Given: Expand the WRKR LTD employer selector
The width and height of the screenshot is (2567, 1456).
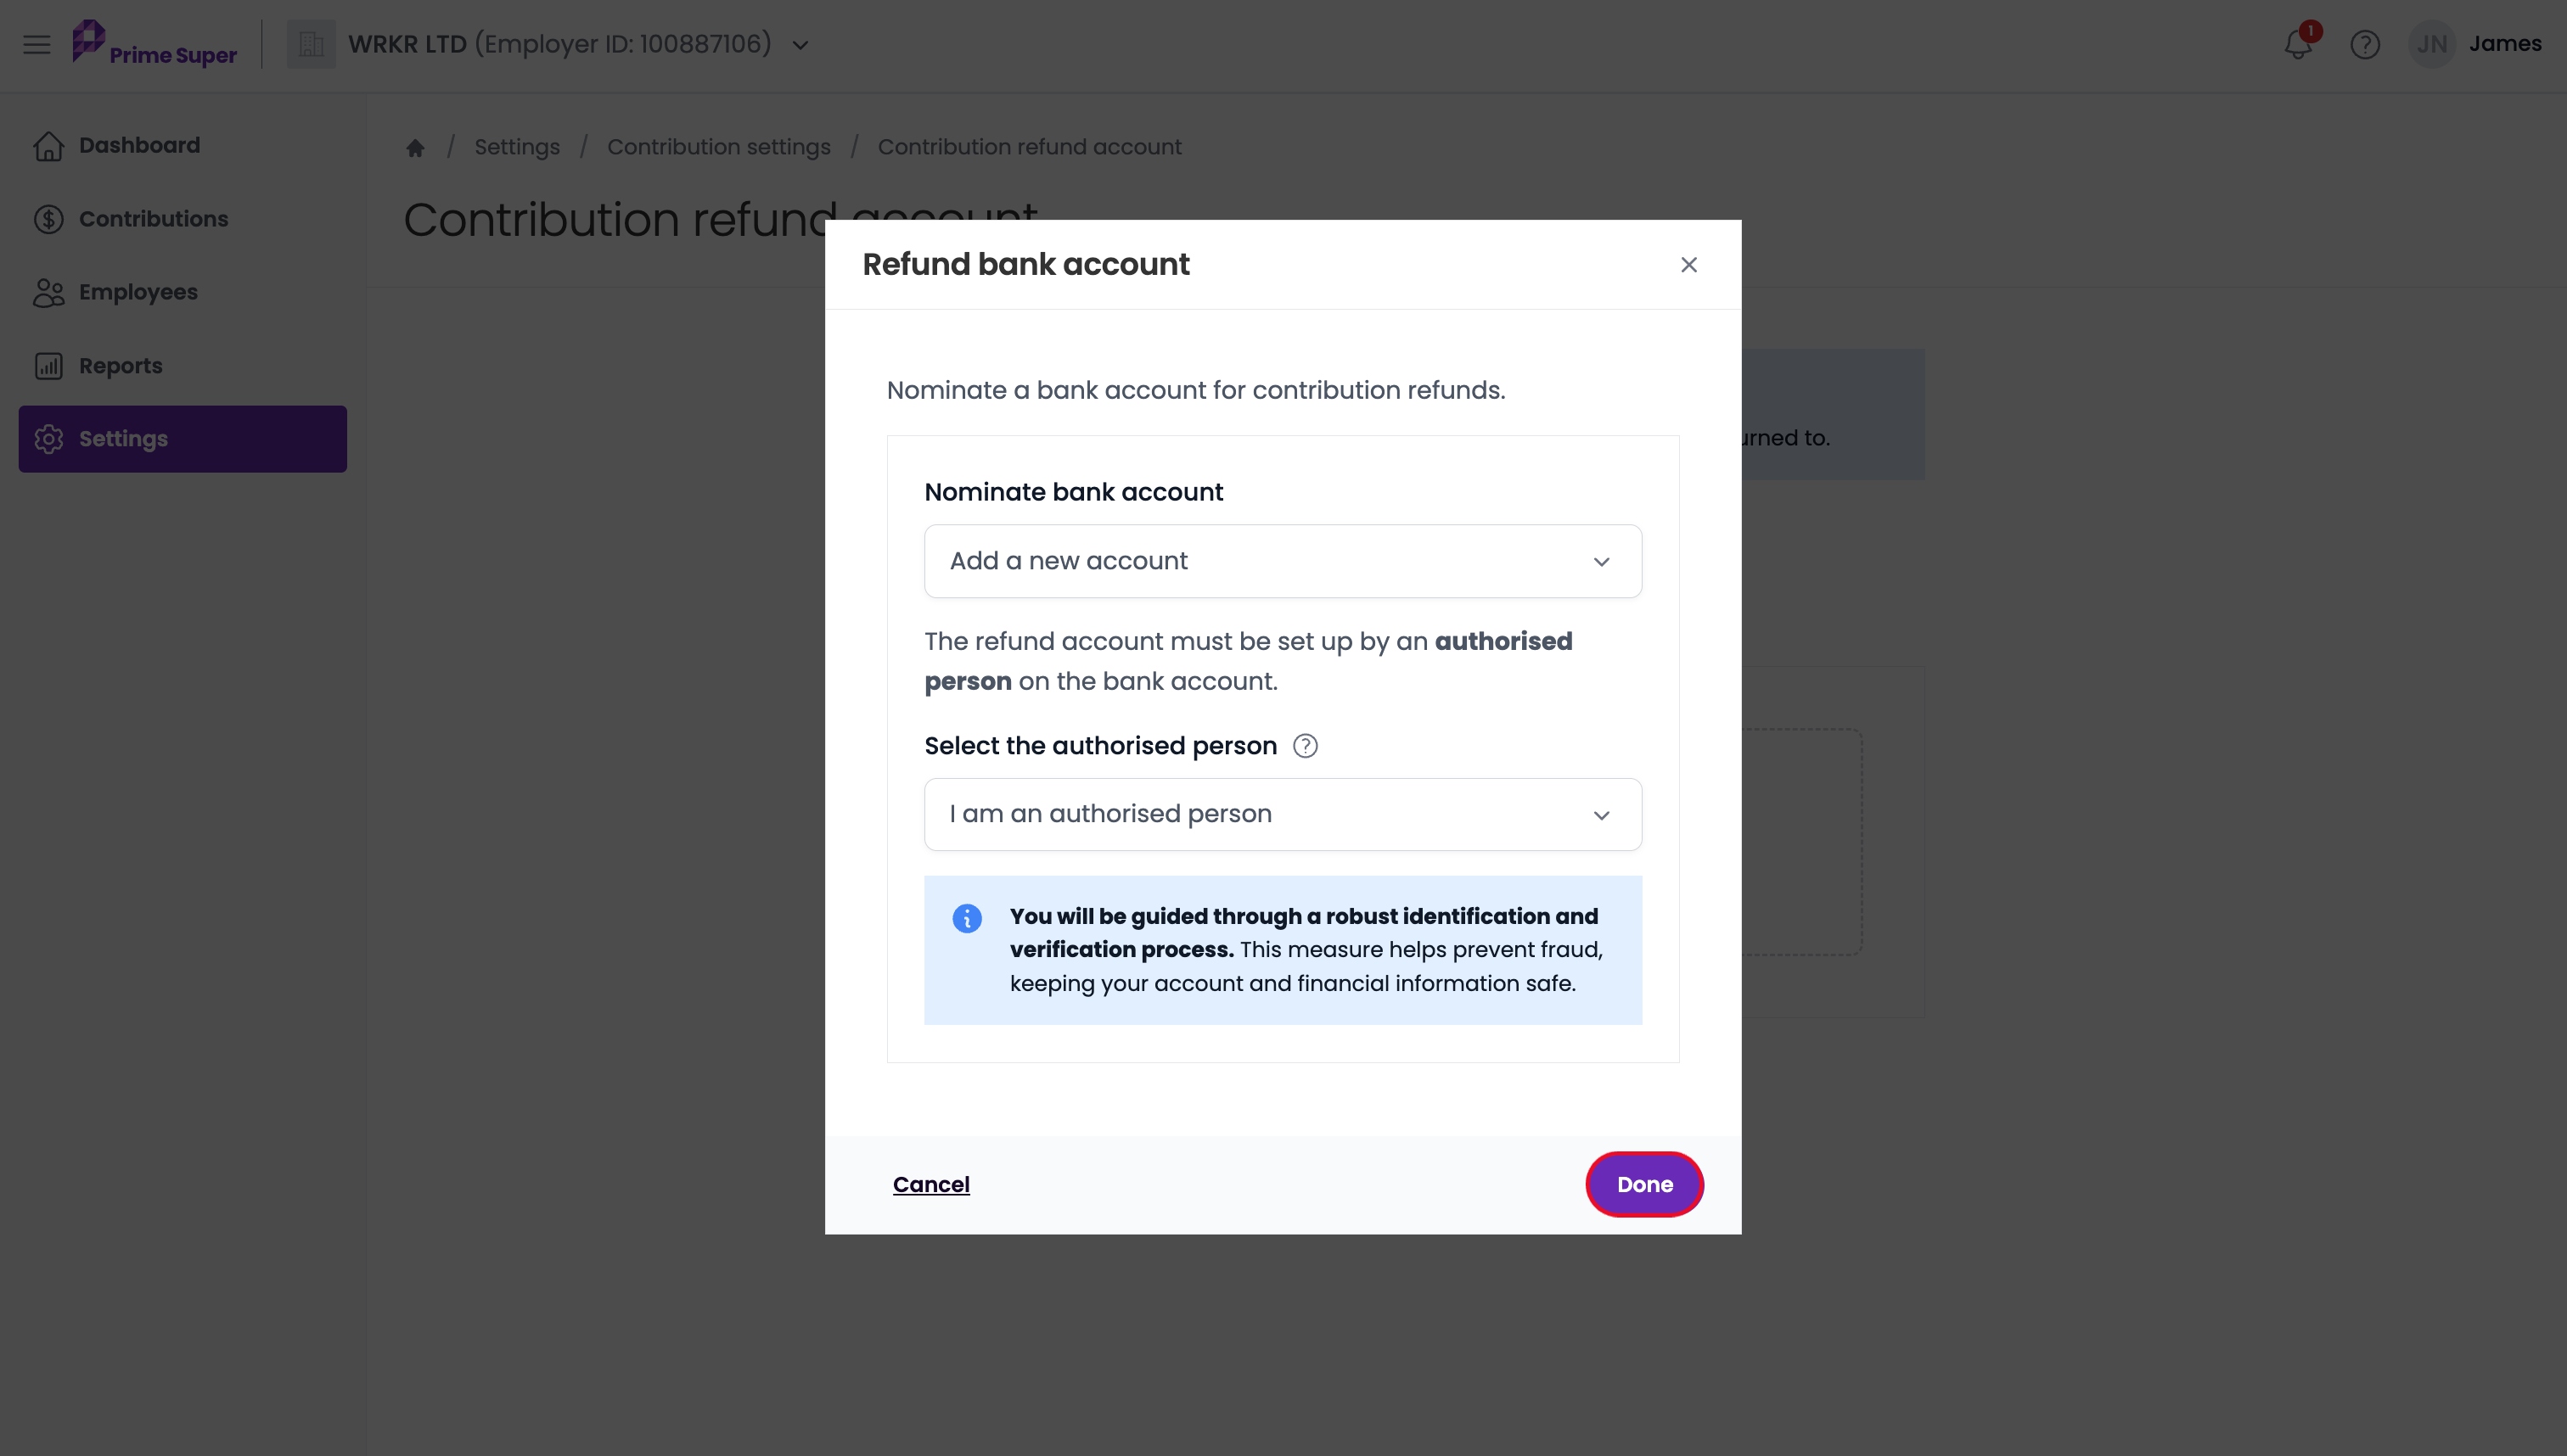Looking at the screenshot, I should point(578,44).
